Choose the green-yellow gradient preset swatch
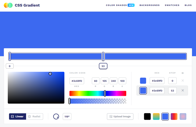The height and width of the screenshot is (127, 196). click(x=156, y=116)
